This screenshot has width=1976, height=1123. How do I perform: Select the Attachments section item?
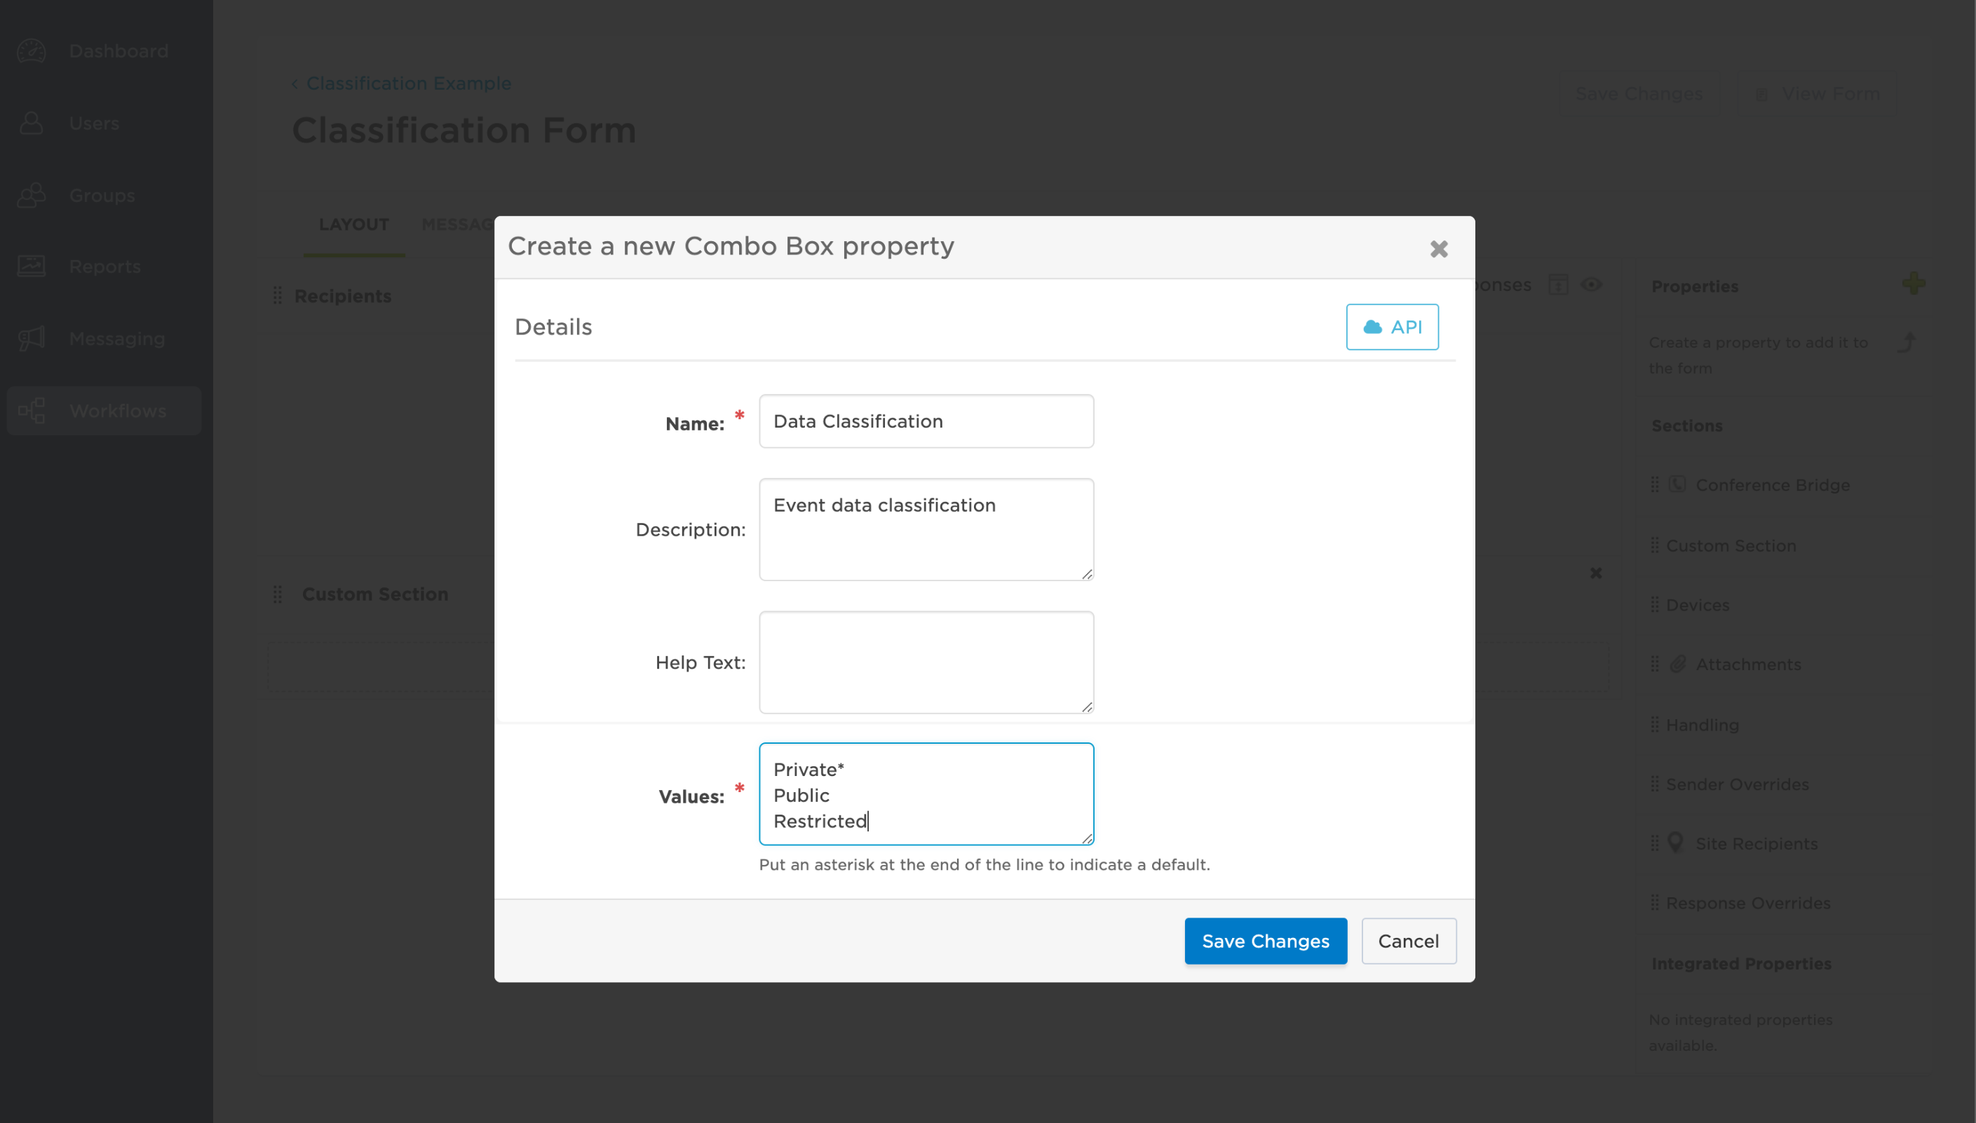(1783, 664)
